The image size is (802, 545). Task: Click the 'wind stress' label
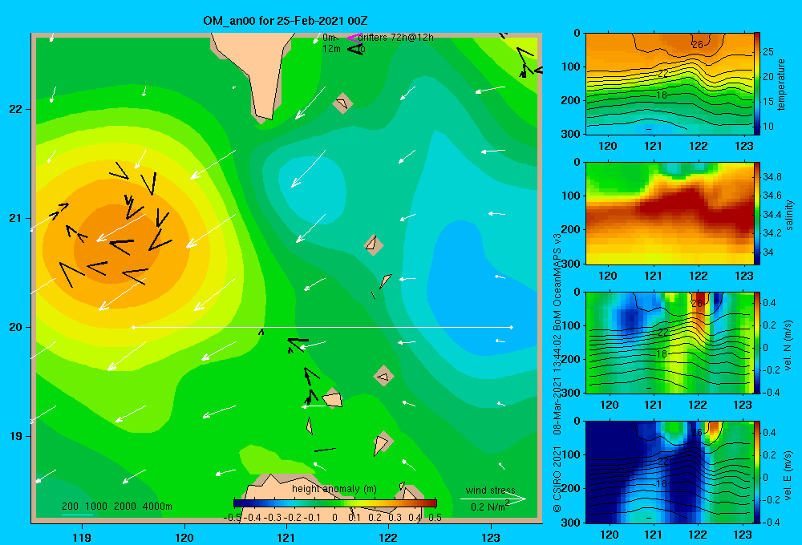point(491,490)
